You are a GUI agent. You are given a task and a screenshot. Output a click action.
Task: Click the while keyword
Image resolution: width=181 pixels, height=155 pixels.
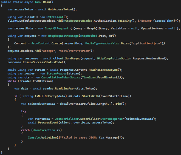(12, 81)
